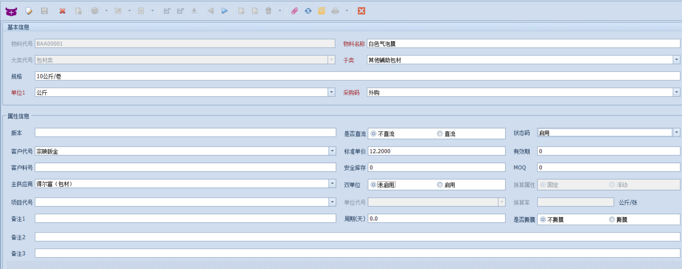Click the 备注3 input field

[x=357, y=253]
